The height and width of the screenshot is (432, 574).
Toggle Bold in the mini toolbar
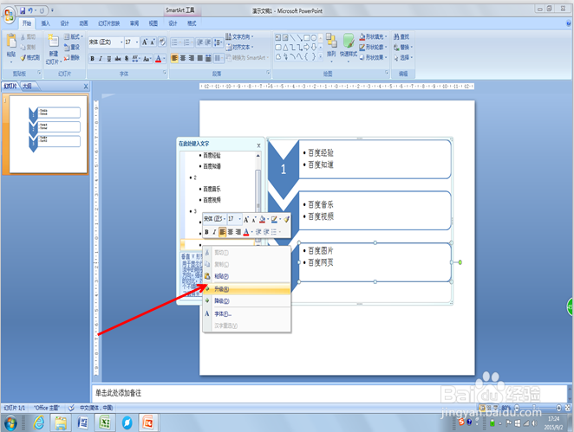pyautogui.click(x=206, y=232)
